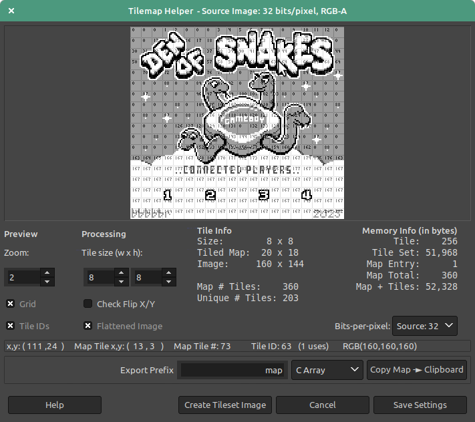
Task: Click the 'Tile Info' heading
Action: (214, 230)
